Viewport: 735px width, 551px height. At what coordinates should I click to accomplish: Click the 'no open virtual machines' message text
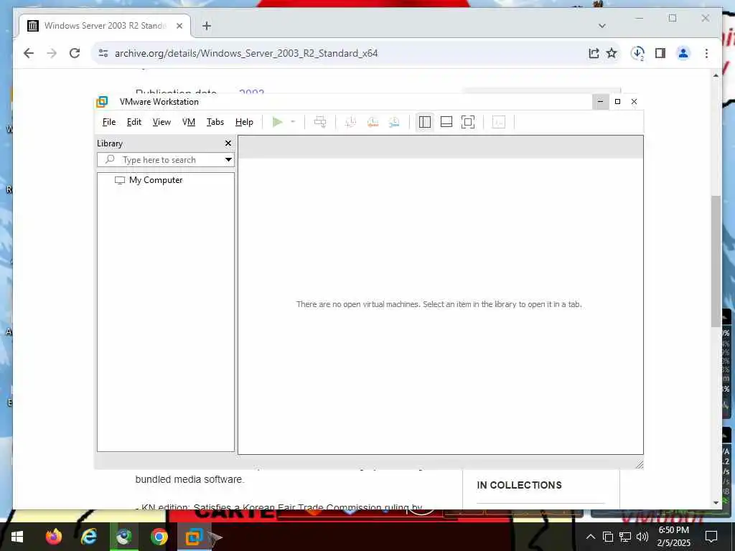pos(439,304)
